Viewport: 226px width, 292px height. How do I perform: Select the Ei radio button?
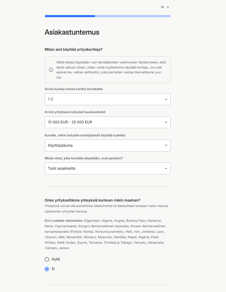47,269
